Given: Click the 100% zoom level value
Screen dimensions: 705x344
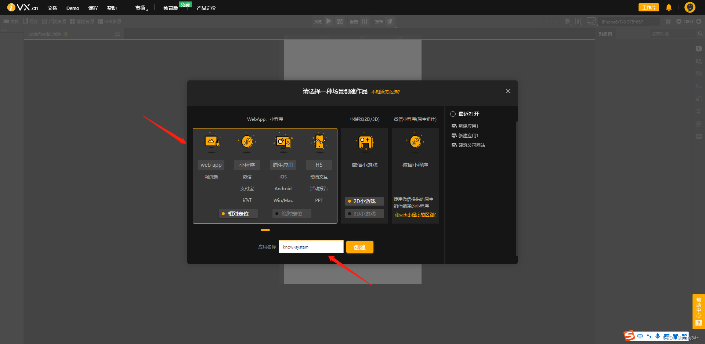Looking at the screenshot, I should click(689, 22).
